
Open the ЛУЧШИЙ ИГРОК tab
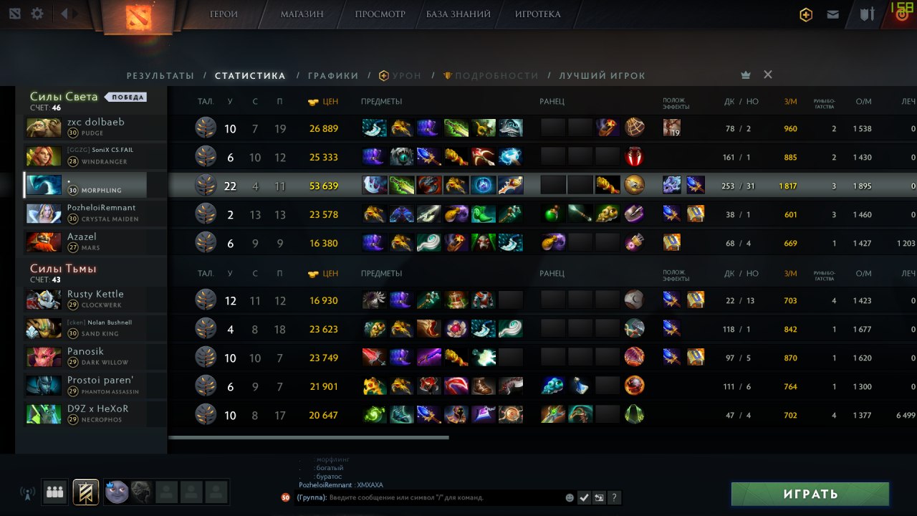coord(602,75)
